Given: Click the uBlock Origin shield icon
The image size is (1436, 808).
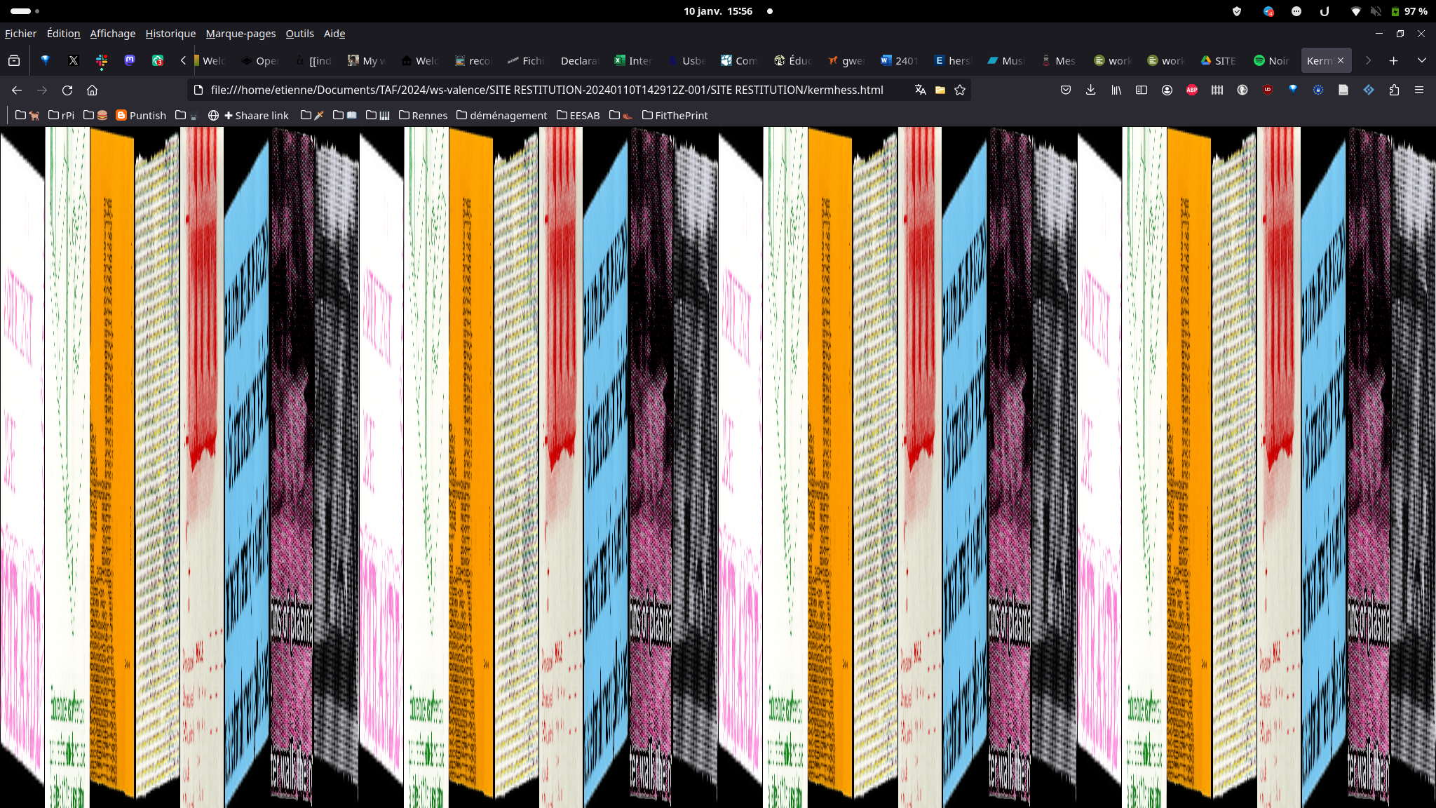Looking at the screenshot, I should pos(1268,90).
